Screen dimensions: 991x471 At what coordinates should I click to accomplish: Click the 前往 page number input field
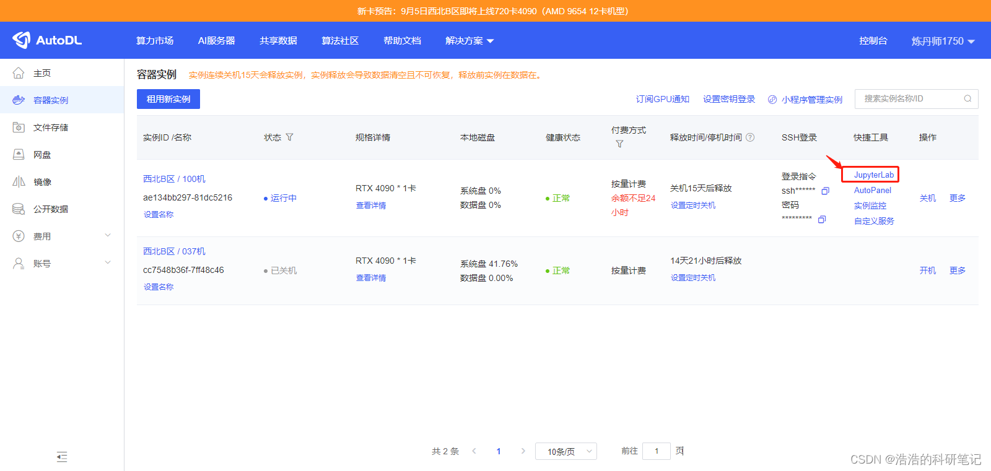(x=657, y=451)
